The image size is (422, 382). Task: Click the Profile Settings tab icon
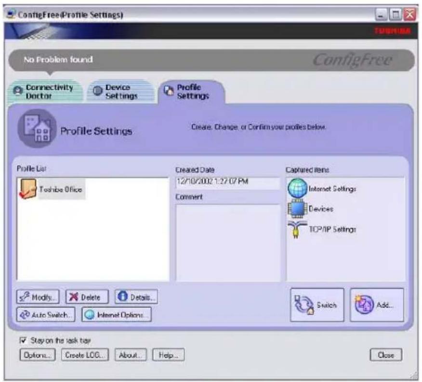coord(169,91)
